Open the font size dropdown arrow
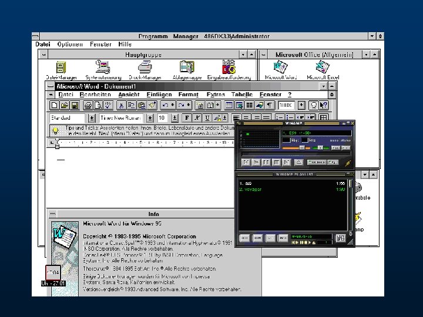Image resolution: width=423 pixels, height=317 pixels. point(174,118)
